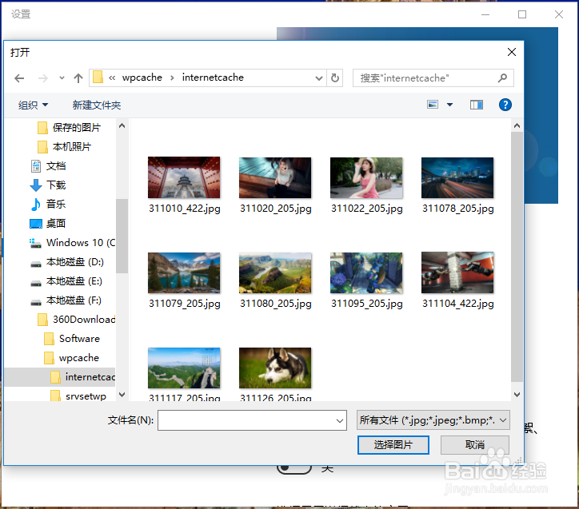Change view with the view icon
Image resolution: width=579 pixels, height=509 pixels.
(x=433, y=105)
